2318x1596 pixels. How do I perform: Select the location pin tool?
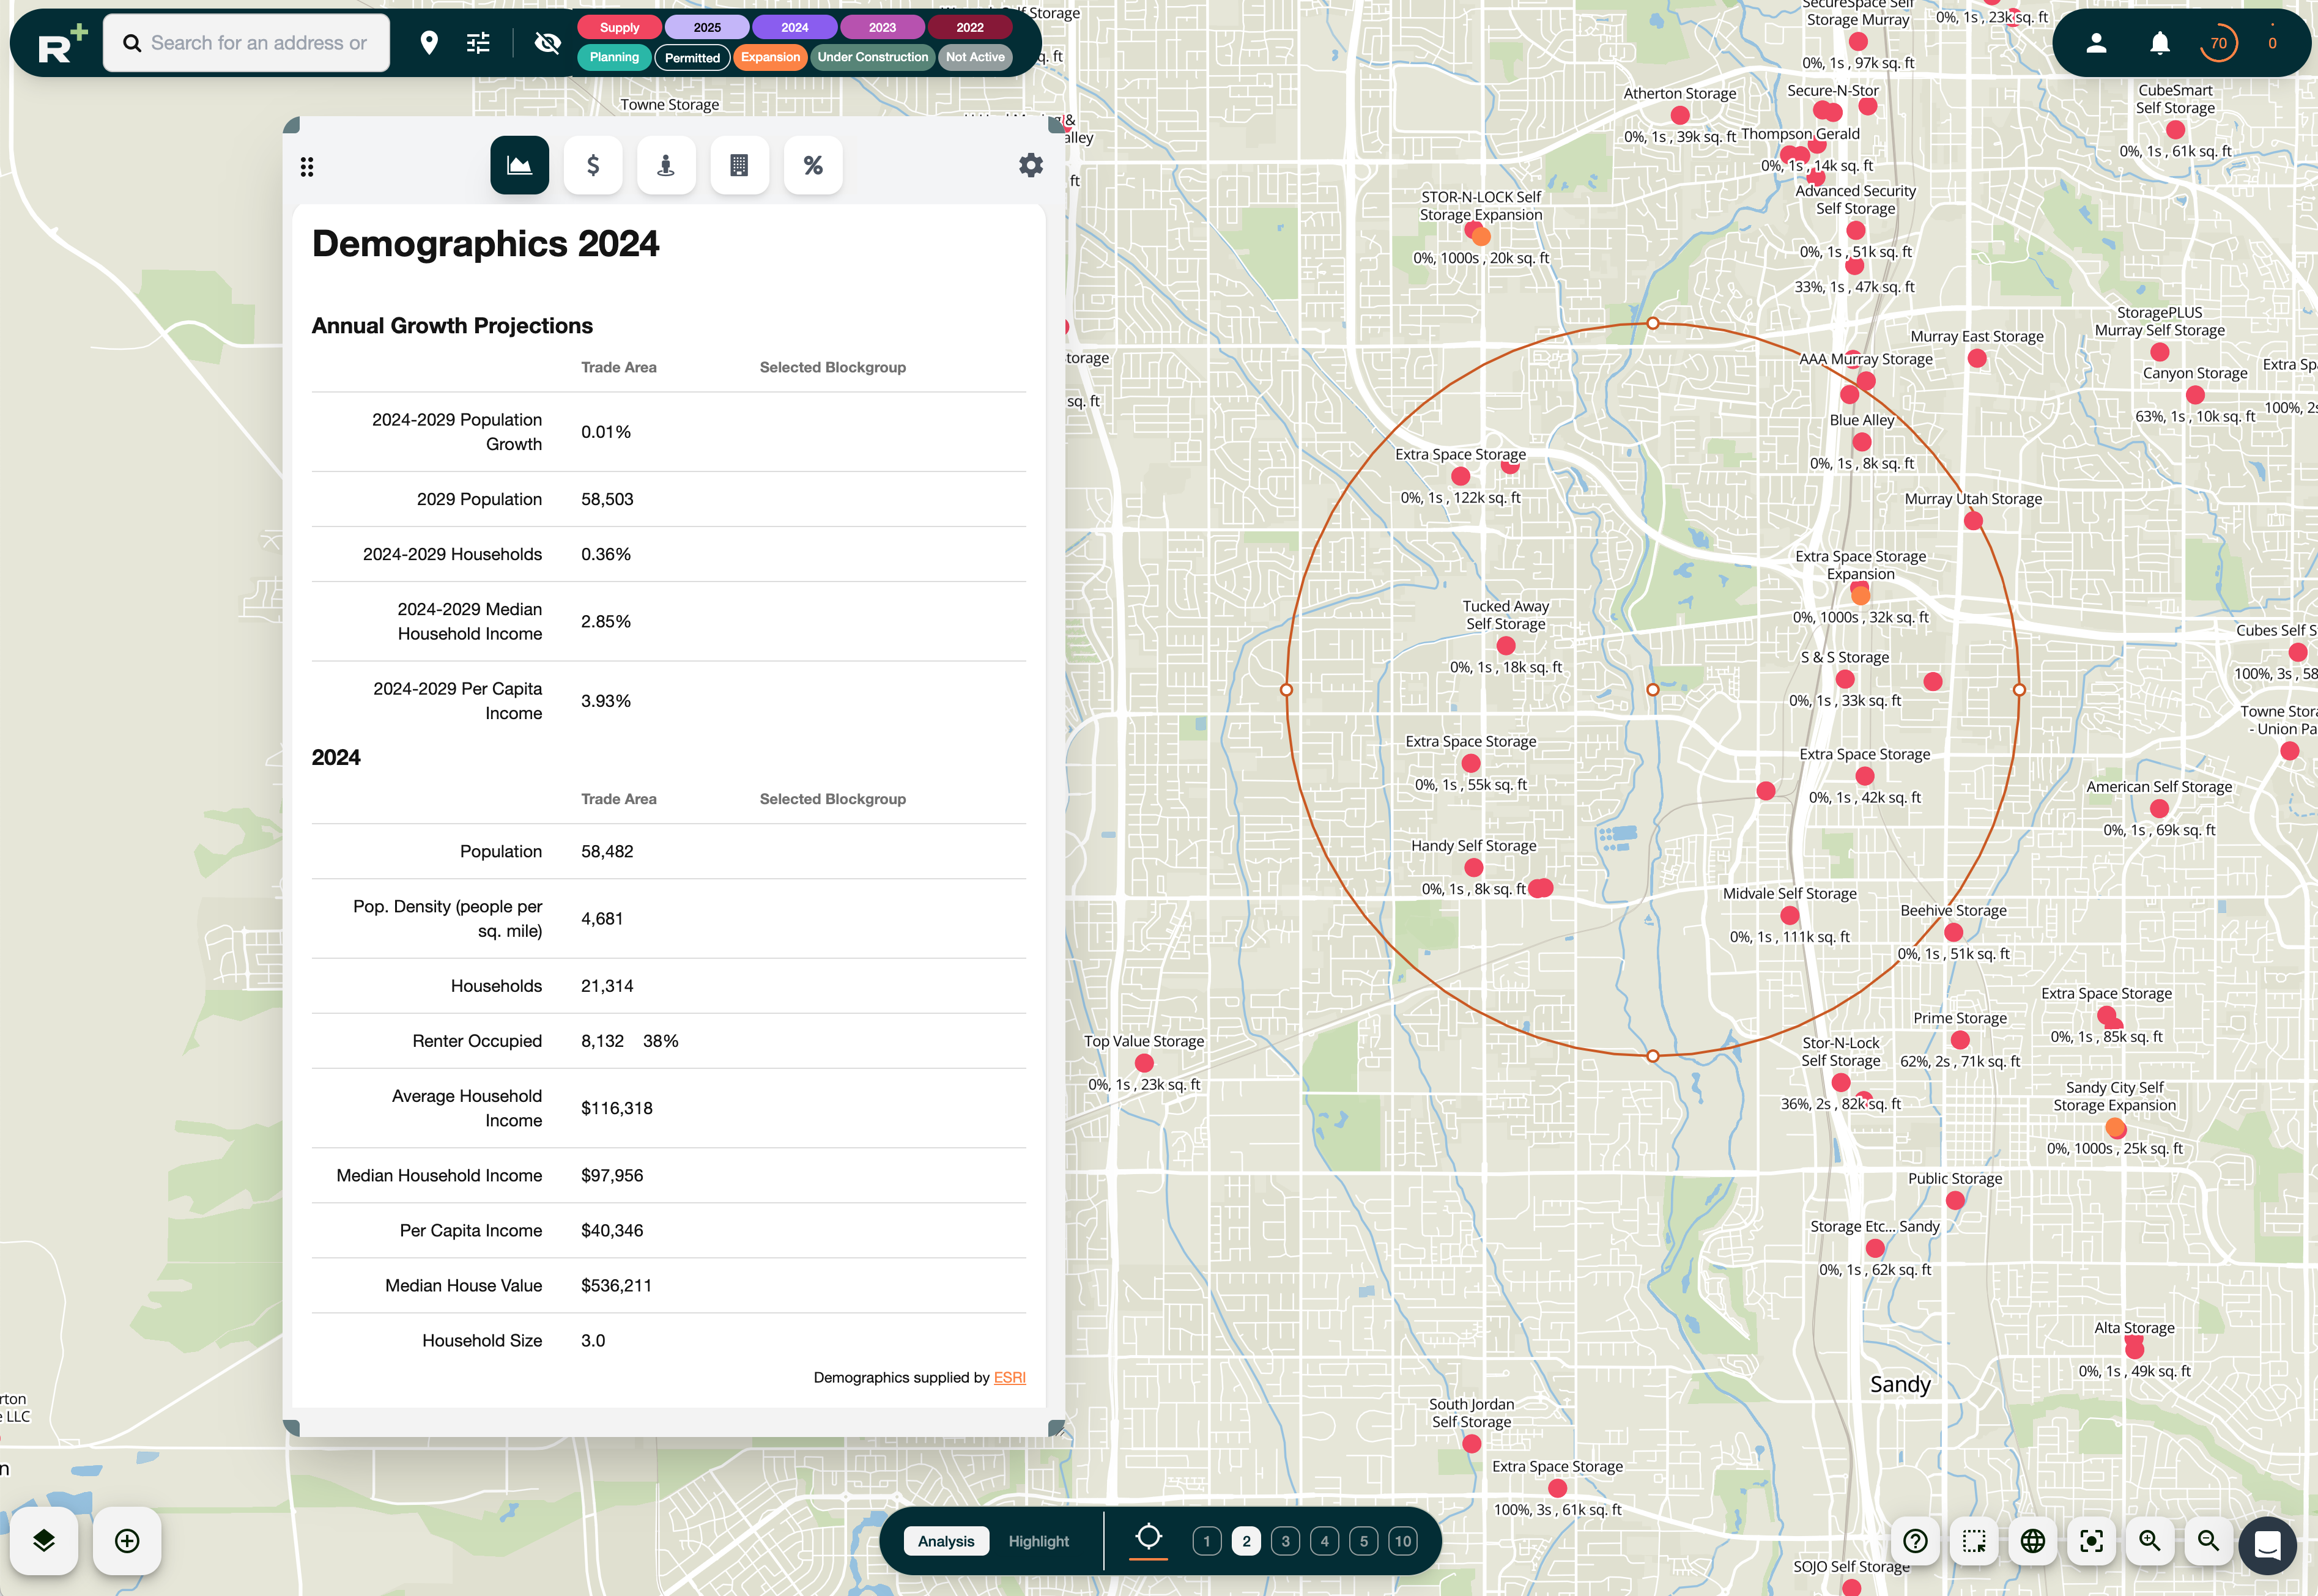430,42
